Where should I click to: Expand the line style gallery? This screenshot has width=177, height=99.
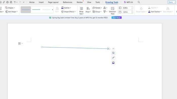pyautogui.click(x=53, y=10)
